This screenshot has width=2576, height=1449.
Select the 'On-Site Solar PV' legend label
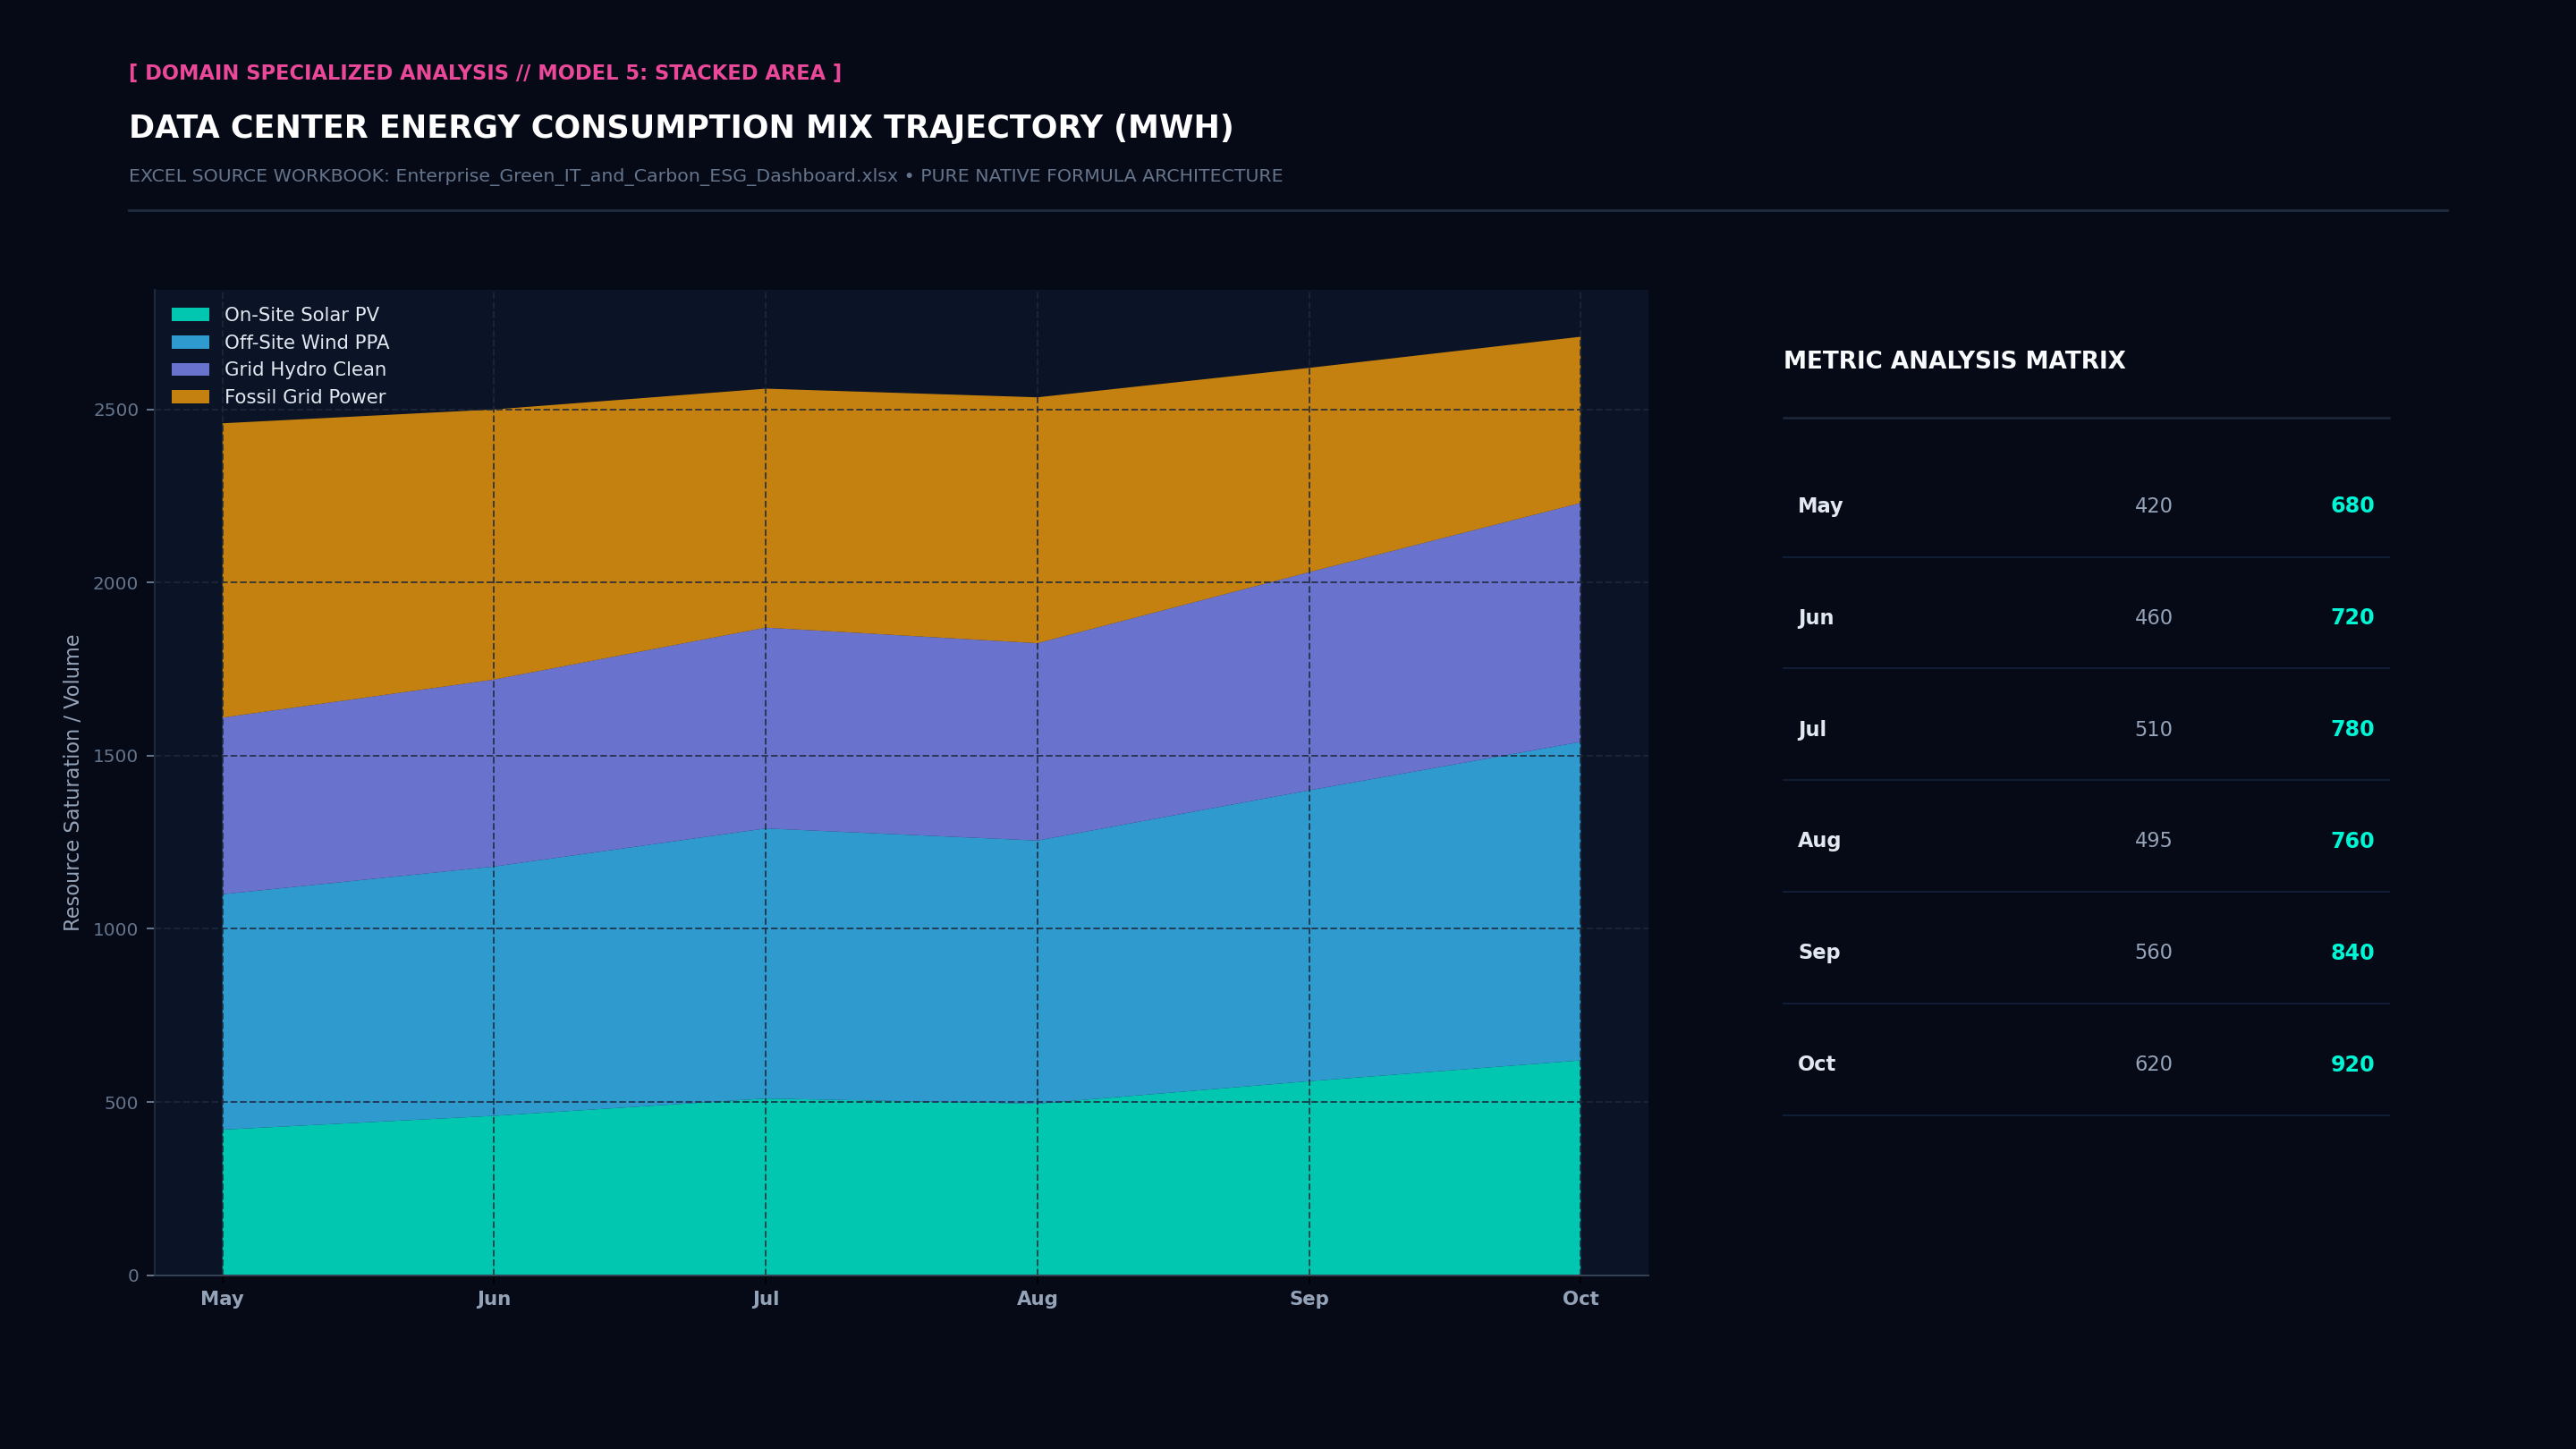(x=301, y=315)
